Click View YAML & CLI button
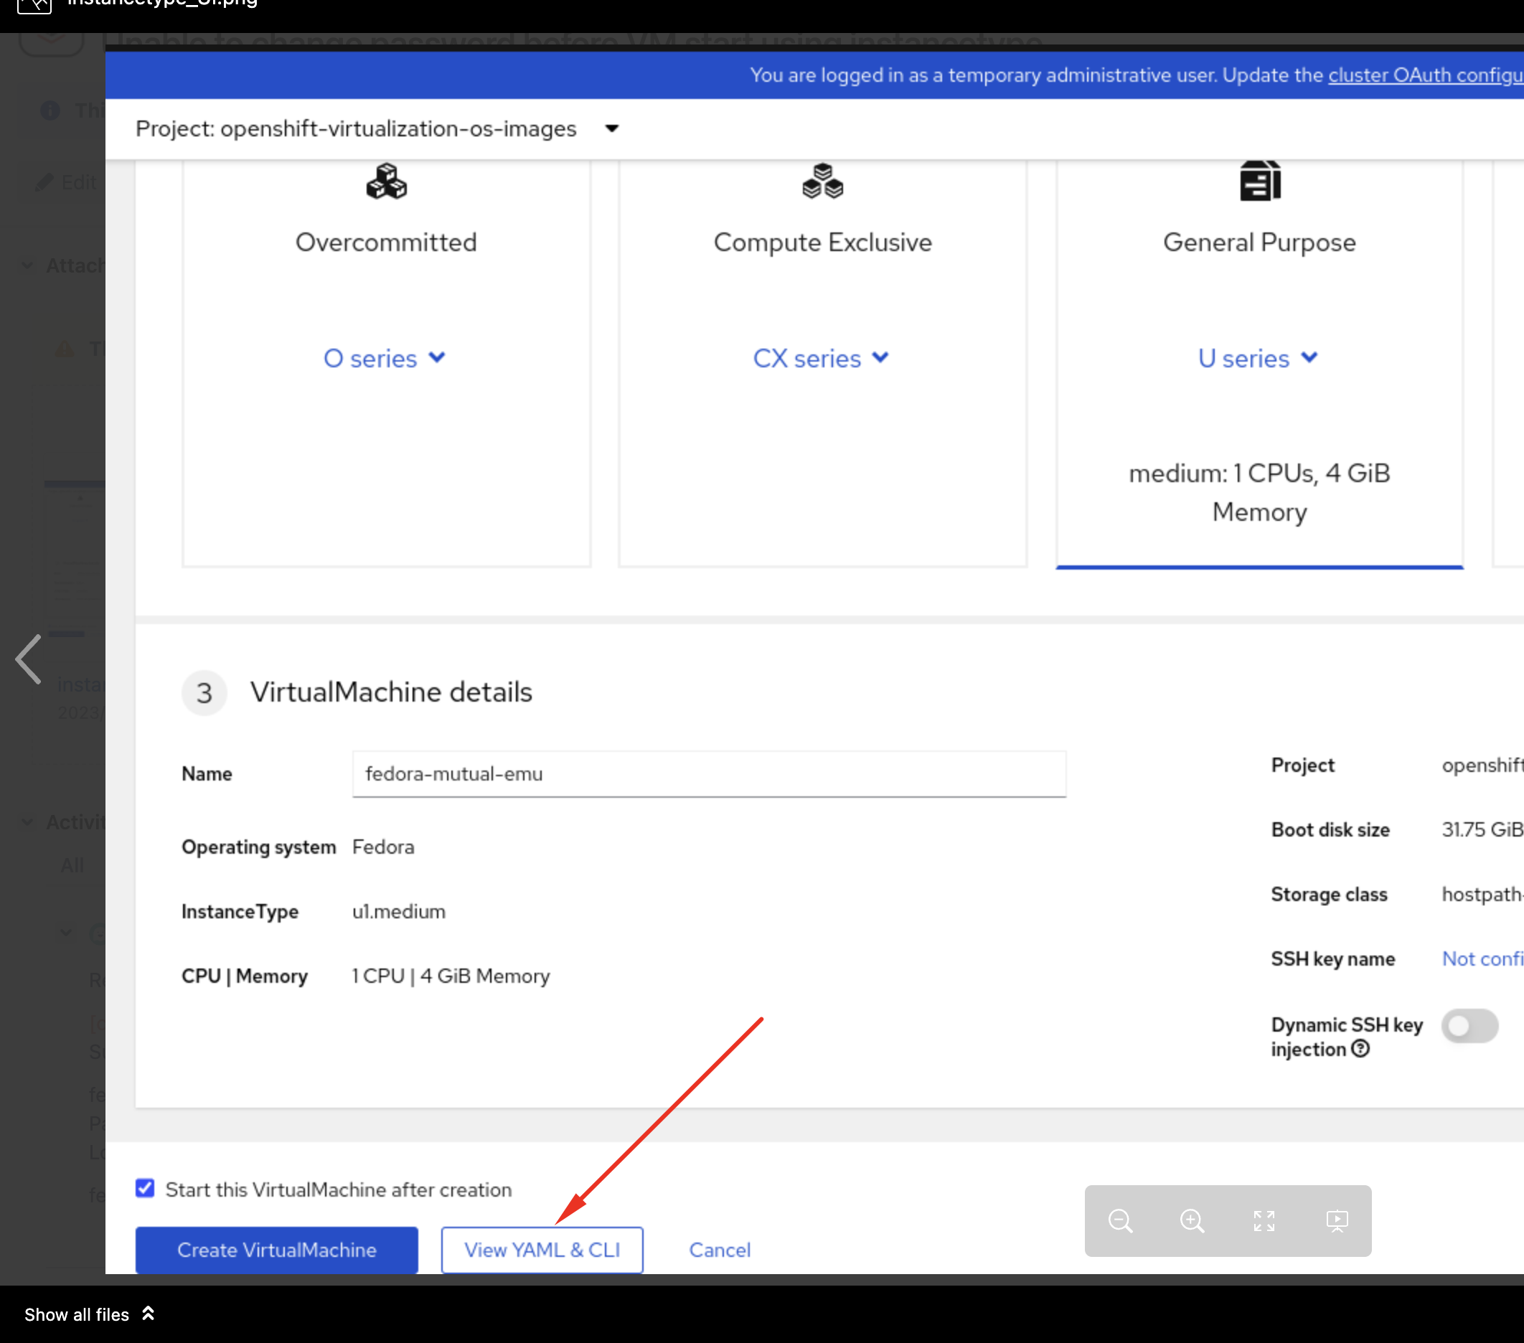This screenshot has height=1343, width=1524. pyautogui.click(x=542, y=1250)
